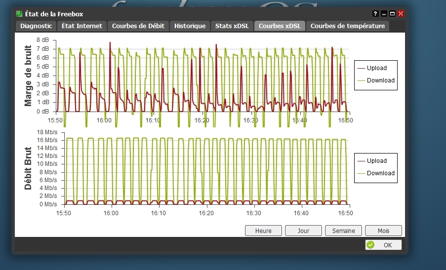Switch to the État Internet tab
This screenshot has height=270, width=446.
(x=82, y=26)
